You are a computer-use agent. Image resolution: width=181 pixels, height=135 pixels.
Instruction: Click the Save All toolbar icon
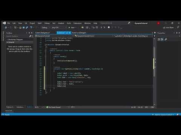tap(27, 27)
